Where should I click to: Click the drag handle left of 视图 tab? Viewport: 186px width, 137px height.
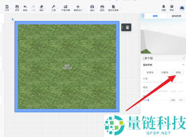tap(143, 16)
